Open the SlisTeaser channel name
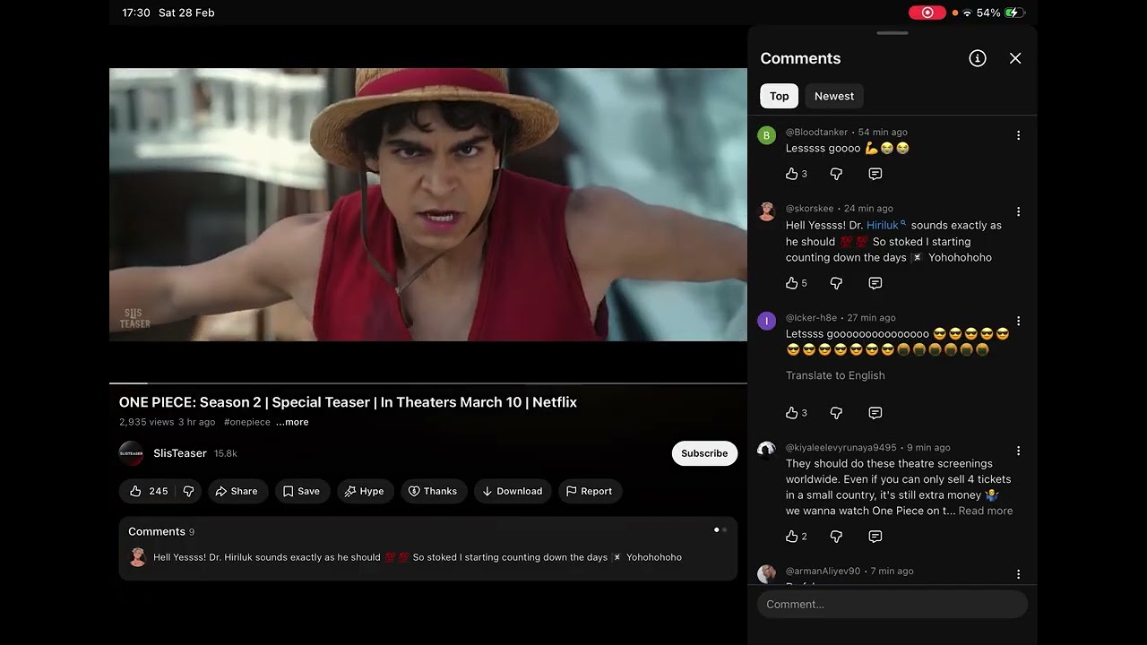The width and height of the screenshot is (1147, 645). tap(180, 453)
